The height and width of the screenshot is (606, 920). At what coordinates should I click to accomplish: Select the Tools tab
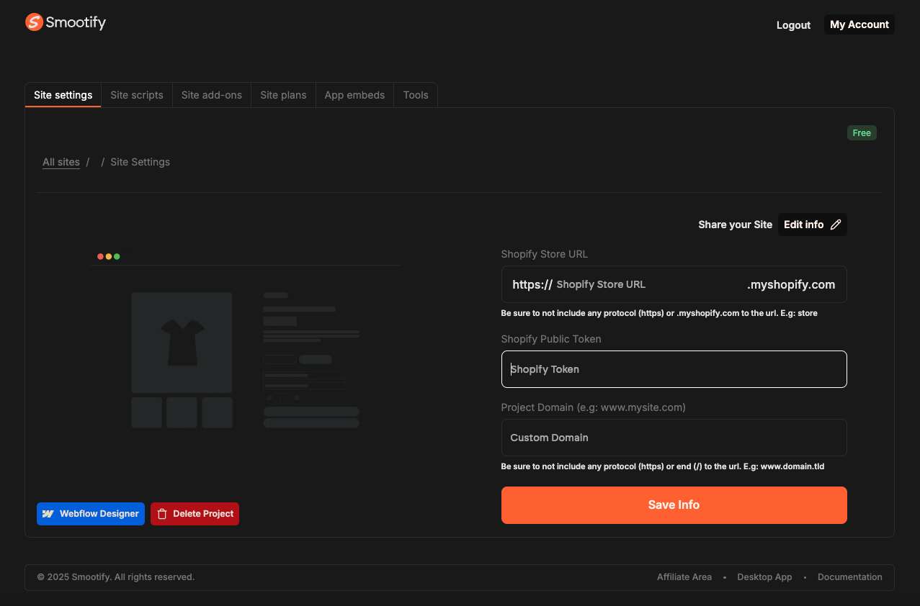[x=416, y=95]
